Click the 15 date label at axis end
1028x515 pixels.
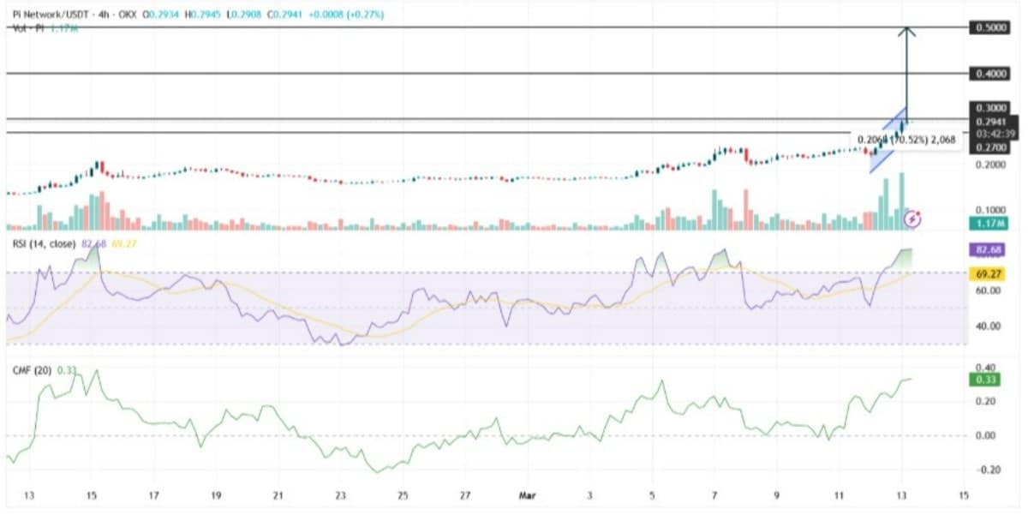pos(964,495)
